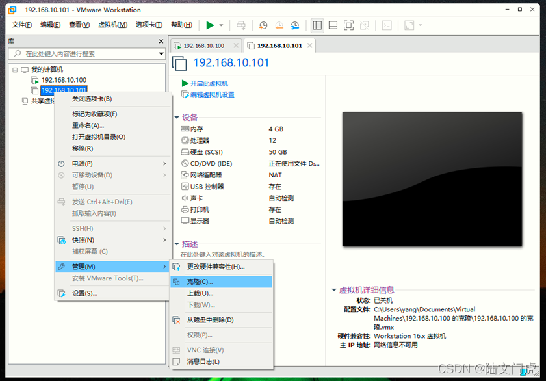Viewport: 546px width, 381px height.
Task: Open the 虚拟机(M) menu
Action: [113, 25]
